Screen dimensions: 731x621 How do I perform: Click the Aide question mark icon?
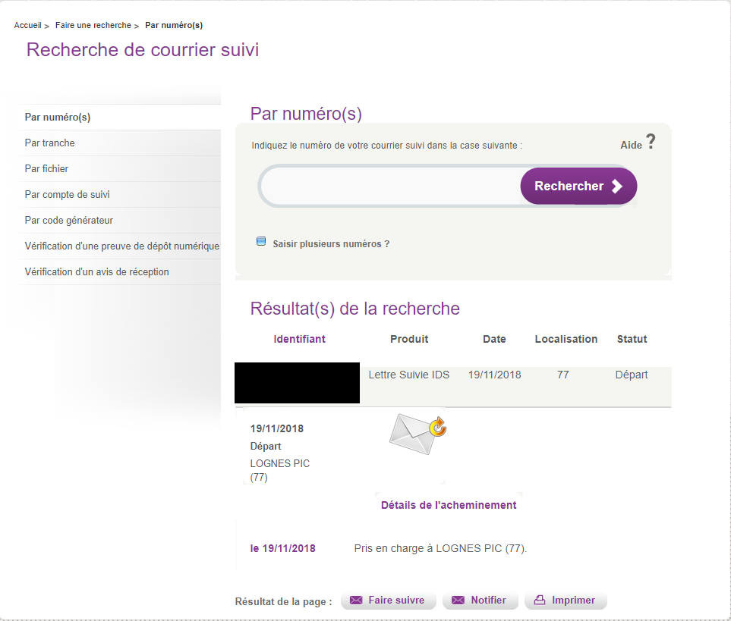651,142
